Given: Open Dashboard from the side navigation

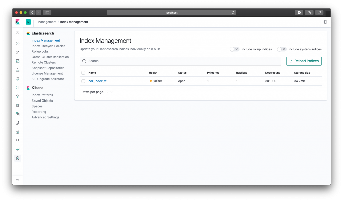Looking at the screenshot, I should (x=18, y=61).
